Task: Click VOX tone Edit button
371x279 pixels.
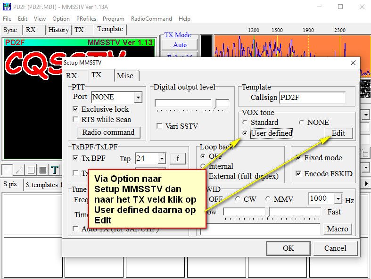Action: coord(338,133)
